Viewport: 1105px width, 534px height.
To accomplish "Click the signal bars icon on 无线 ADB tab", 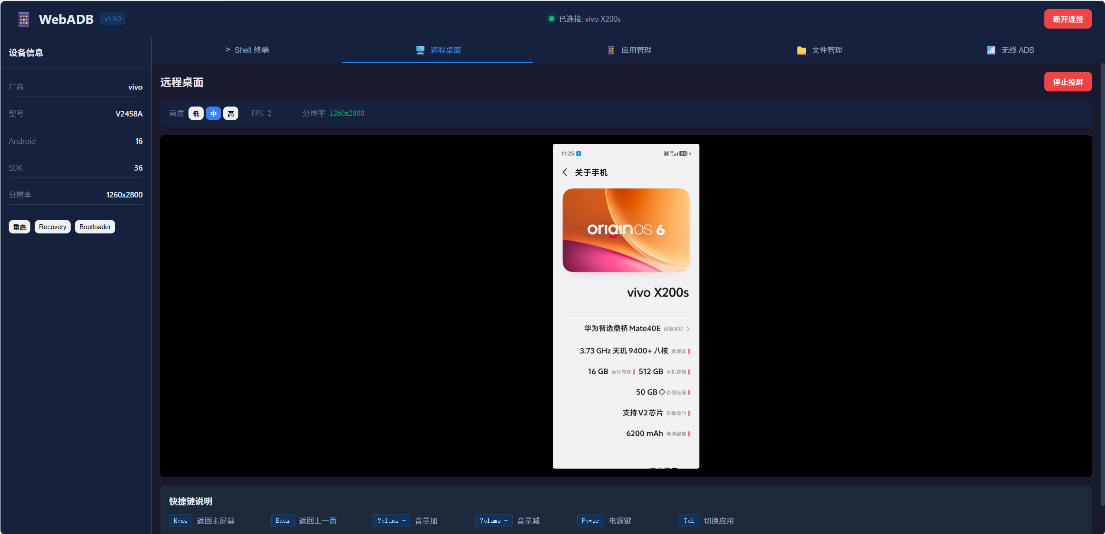I will tap(991, 50).
